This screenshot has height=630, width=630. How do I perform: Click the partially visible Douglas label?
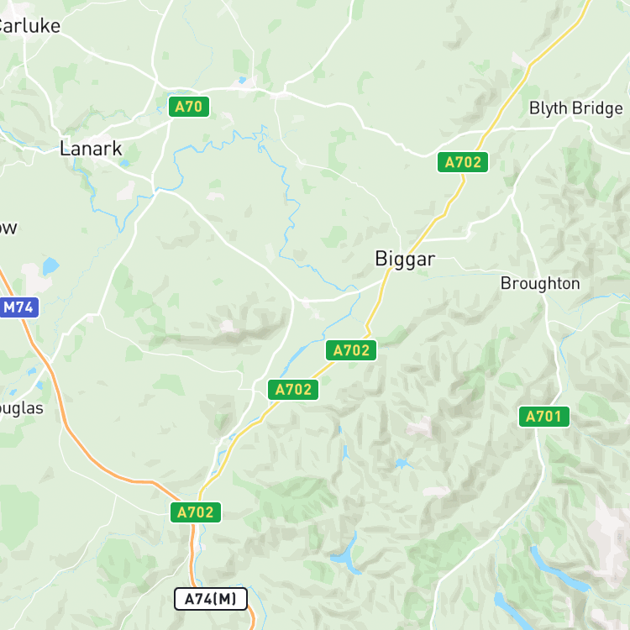[21, 408]
